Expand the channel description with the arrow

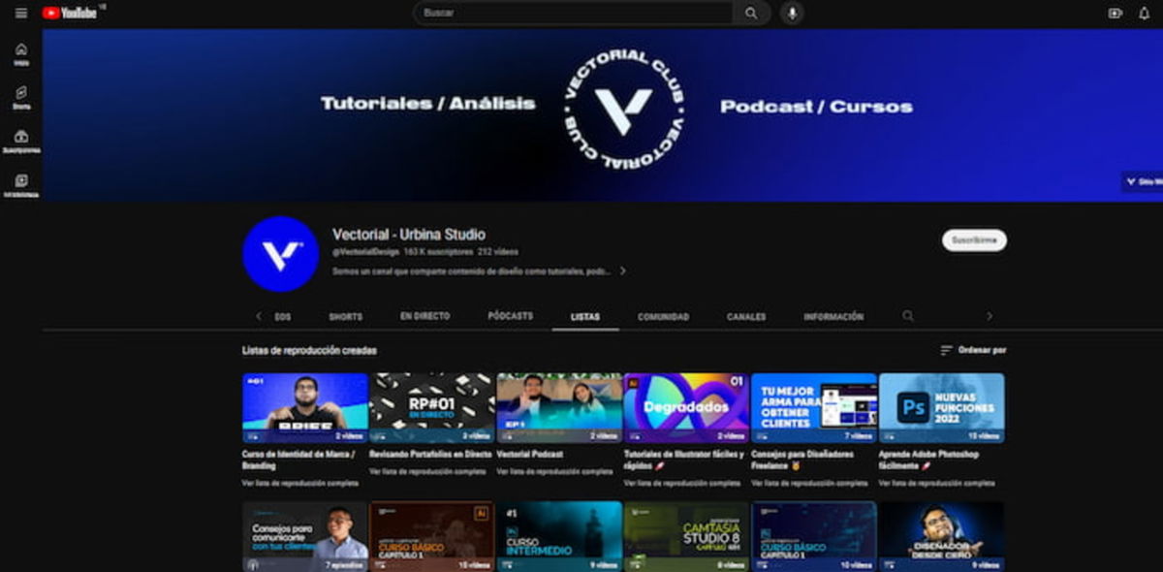tap(623, 272)
